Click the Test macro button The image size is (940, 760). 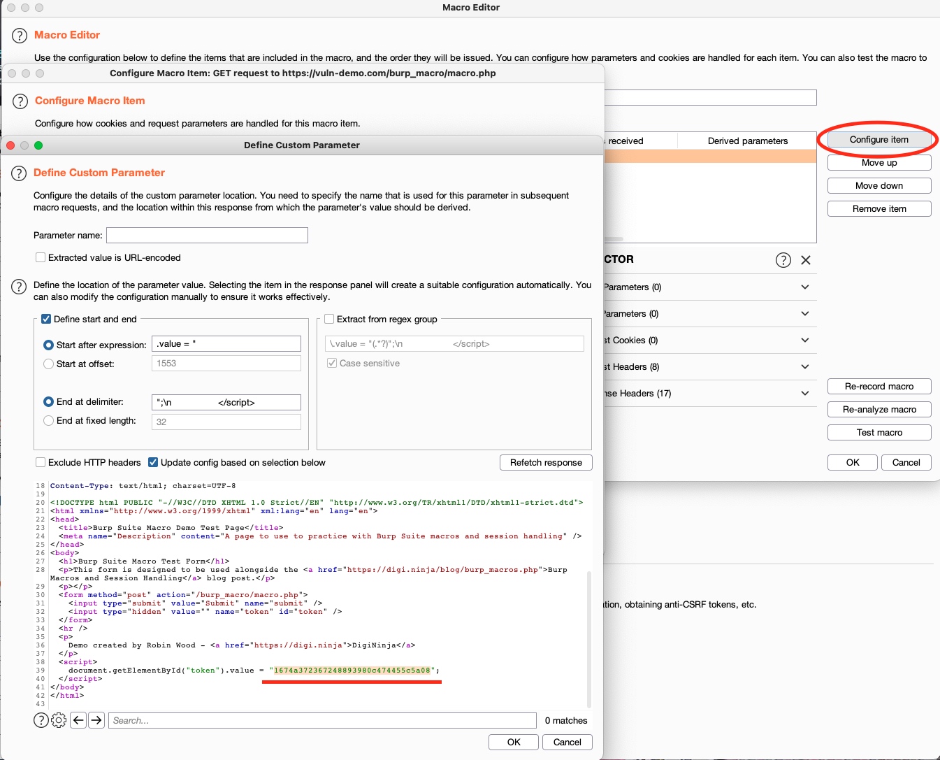[x=879, y=432]
